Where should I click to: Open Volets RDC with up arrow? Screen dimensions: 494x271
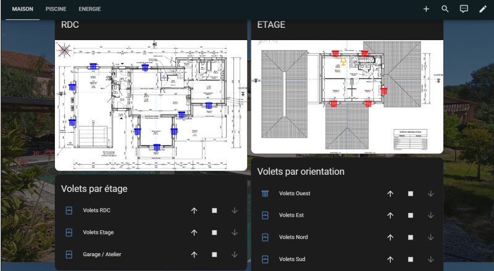click(x=194, y=211)
